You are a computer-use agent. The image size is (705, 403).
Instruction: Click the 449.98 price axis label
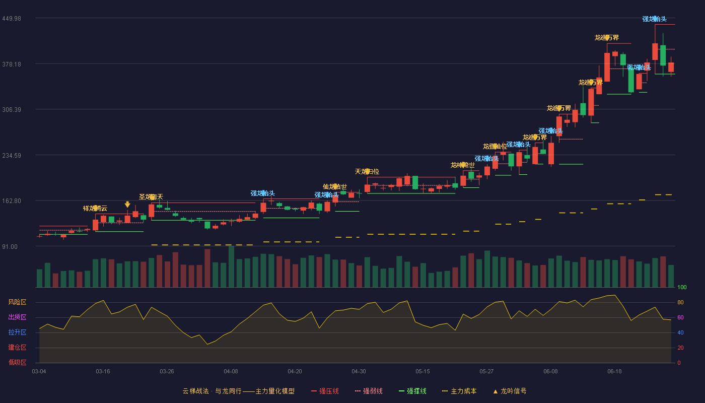pyautogui.click(x=11, y=18)
